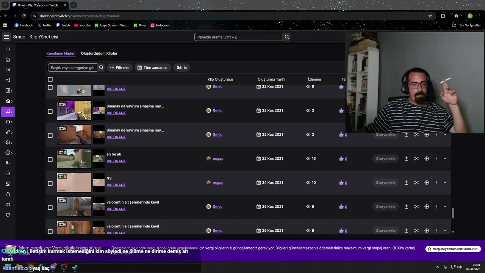The height and width of the screenshot is (273, 485).
Task: Play the 'ah be ab' clip thumbnail
Action: tap(74, 158)
